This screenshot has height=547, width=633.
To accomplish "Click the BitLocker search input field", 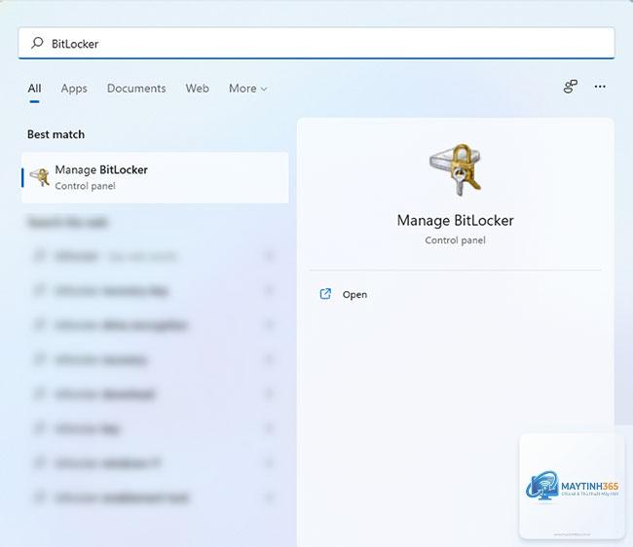I will click(316, 43).
